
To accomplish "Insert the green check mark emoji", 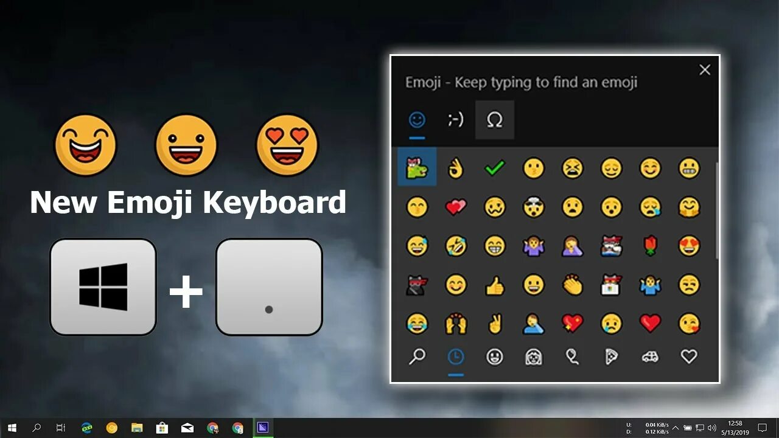I will click(494, 168).
